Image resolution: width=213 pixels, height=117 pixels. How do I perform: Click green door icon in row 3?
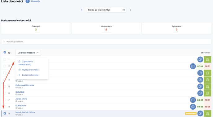[x=207, y=73]
